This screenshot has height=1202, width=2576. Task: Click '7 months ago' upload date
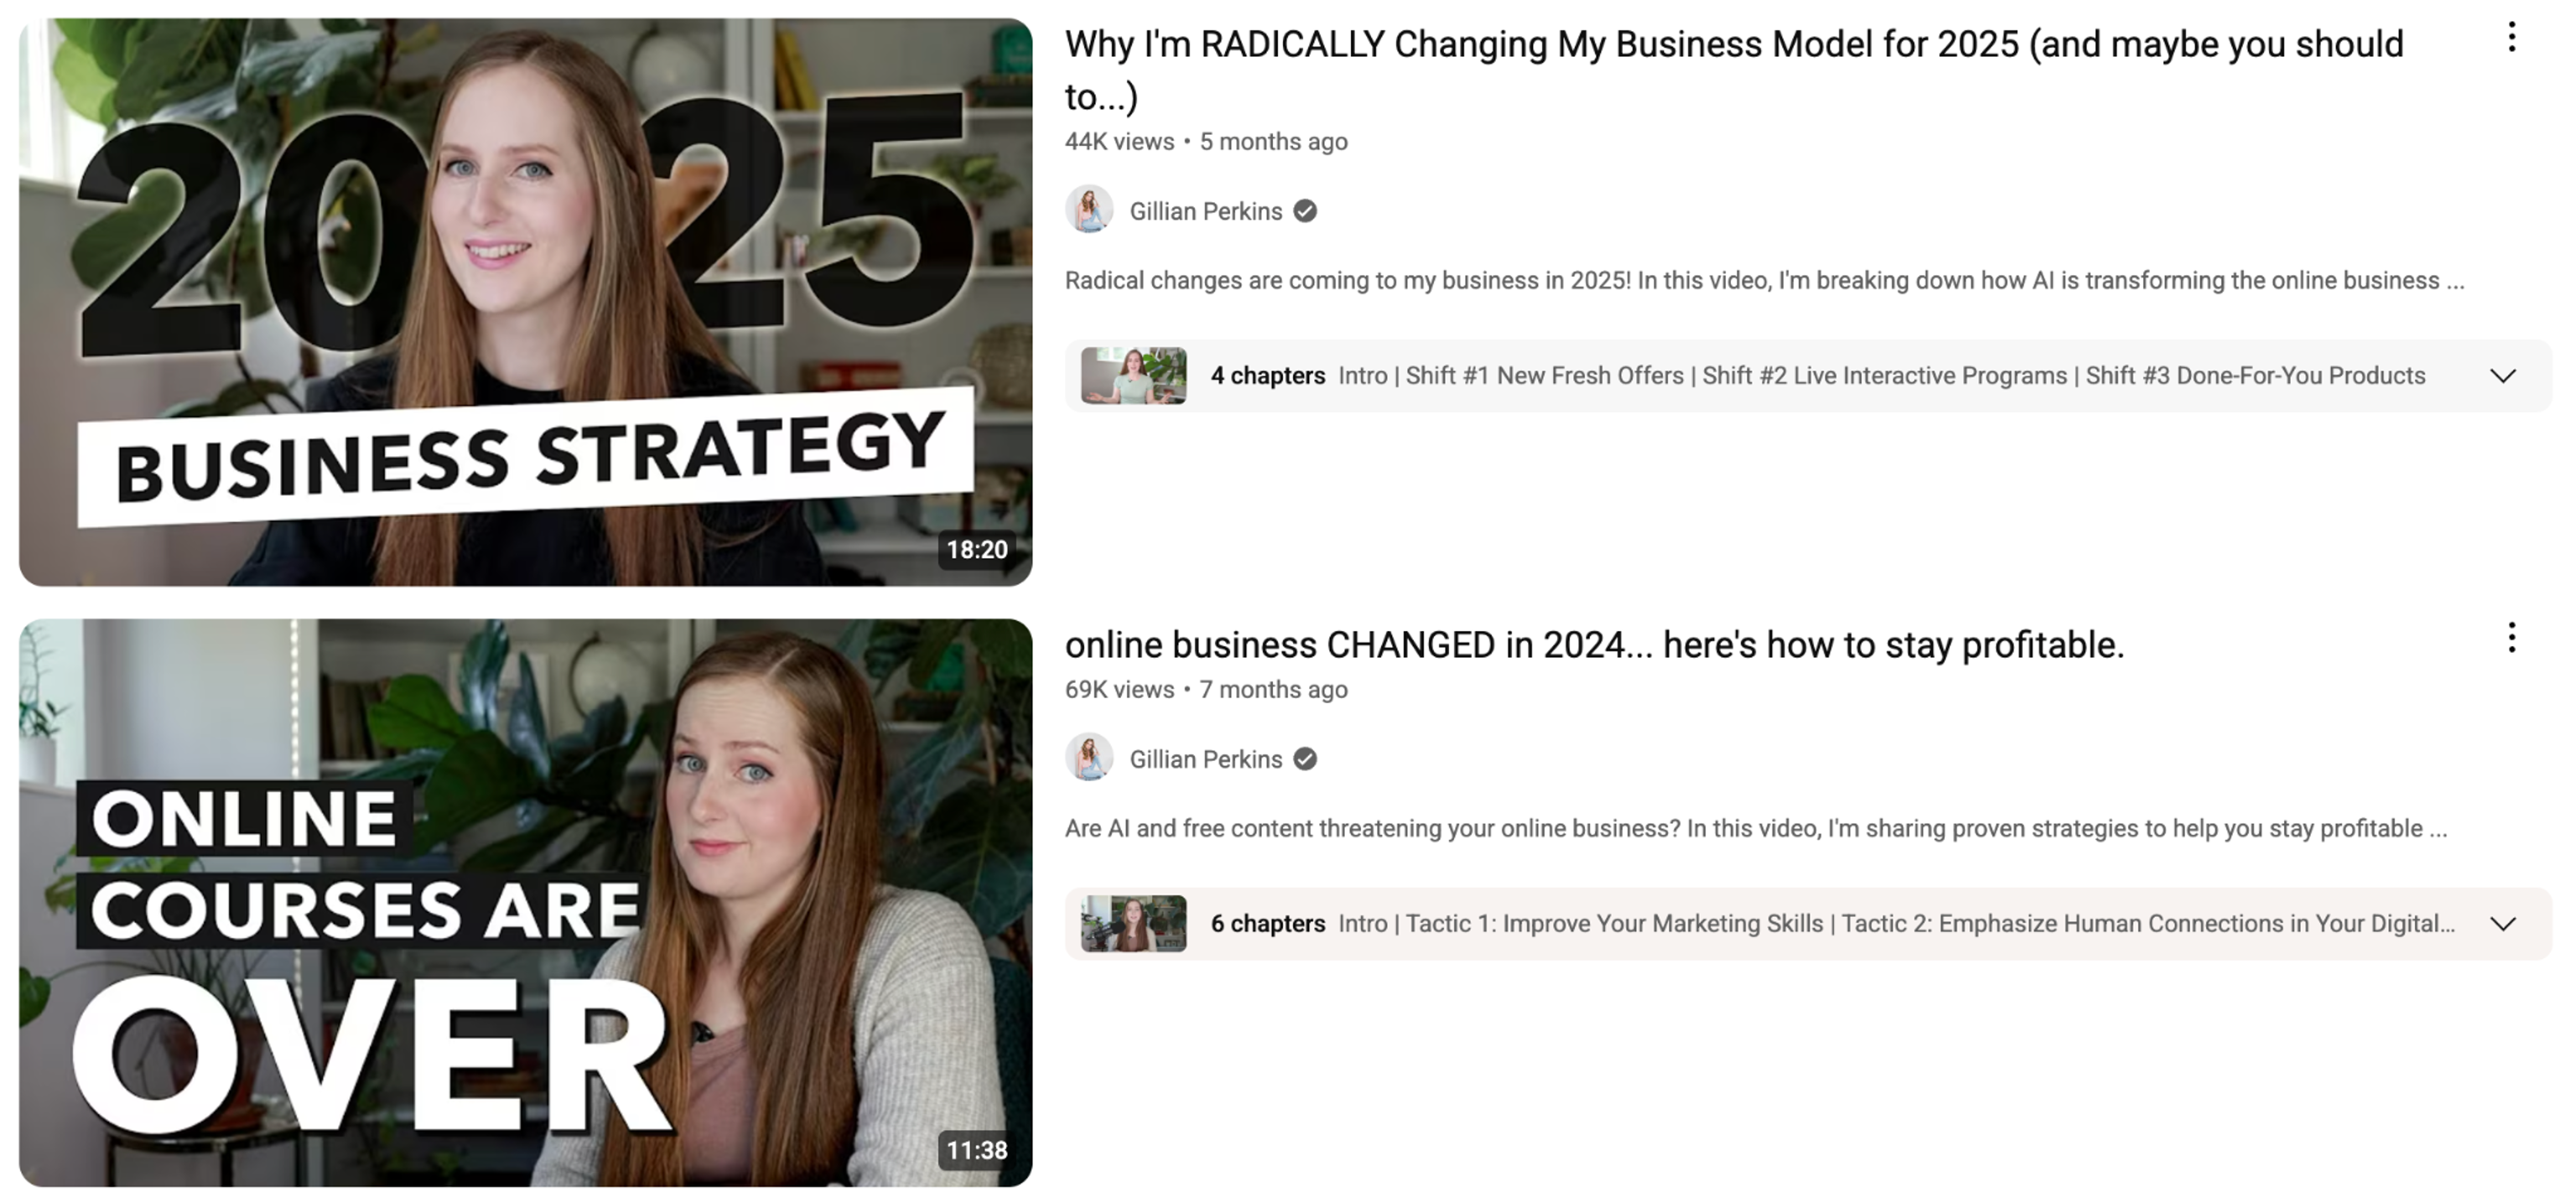[x=1273, y=690]
